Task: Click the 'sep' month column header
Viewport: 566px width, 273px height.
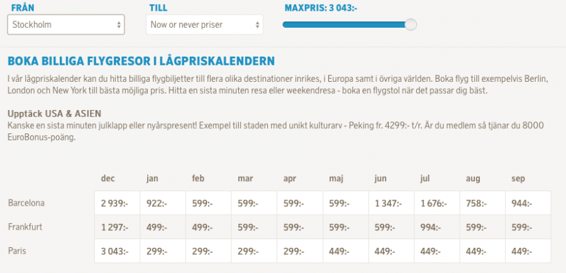Action: (518, 179)
